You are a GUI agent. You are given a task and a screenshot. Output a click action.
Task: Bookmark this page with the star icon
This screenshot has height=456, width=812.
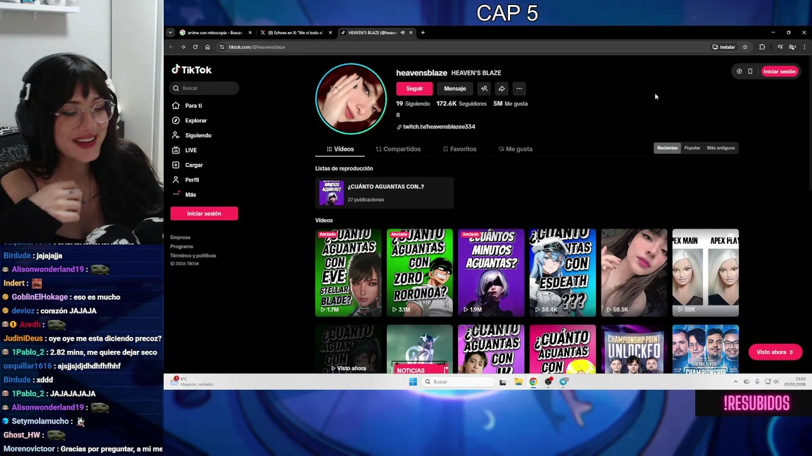pos(745,47)
